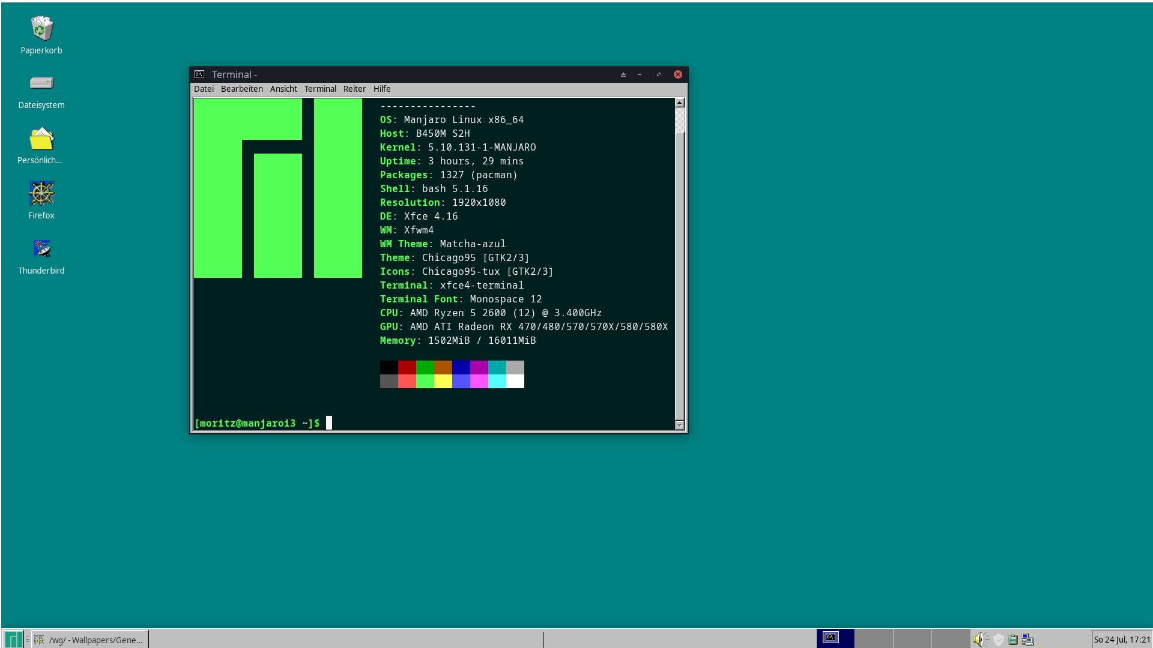Click the shield security tray icon
Image resolution: width=1153 pixels, height=648 pixels.
[x=998, y=640]
